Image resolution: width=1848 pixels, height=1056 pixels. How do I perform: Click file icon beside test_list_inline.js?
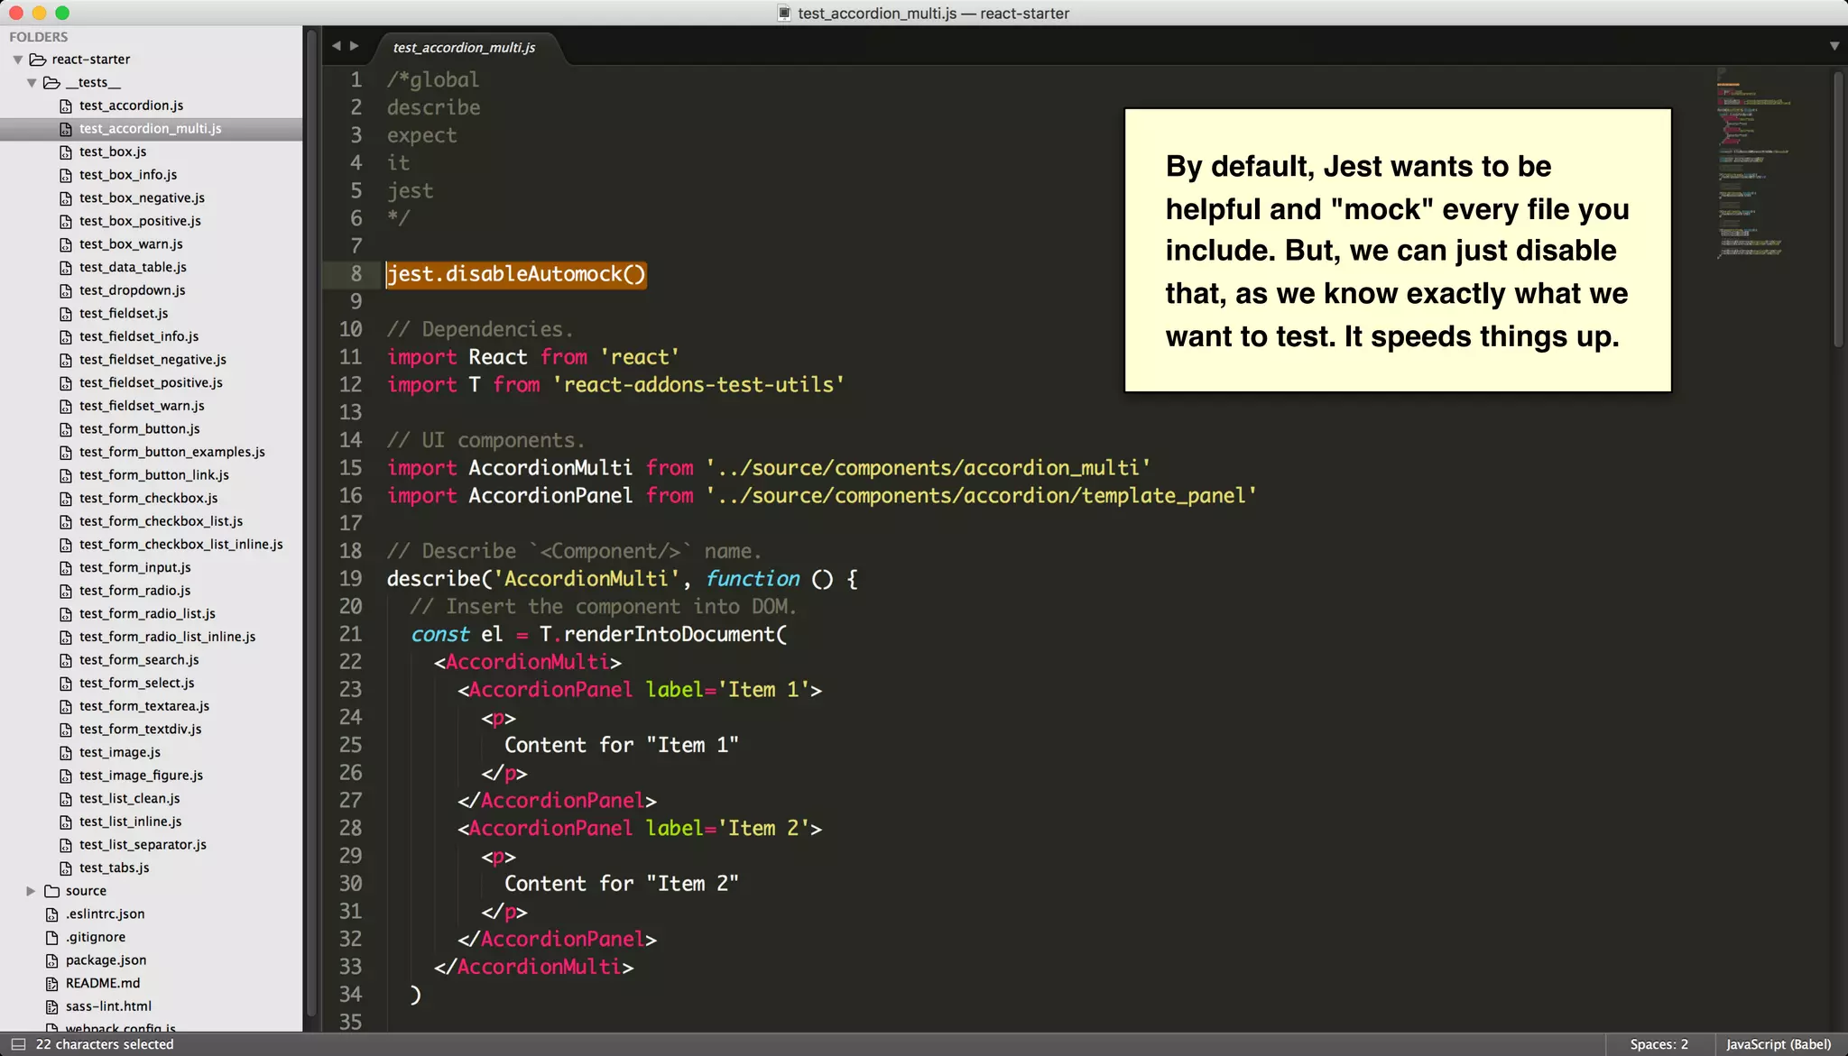click(x=66, y=822)
